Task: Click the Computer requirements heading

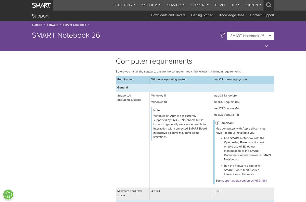Action: (x=154, y=61)
